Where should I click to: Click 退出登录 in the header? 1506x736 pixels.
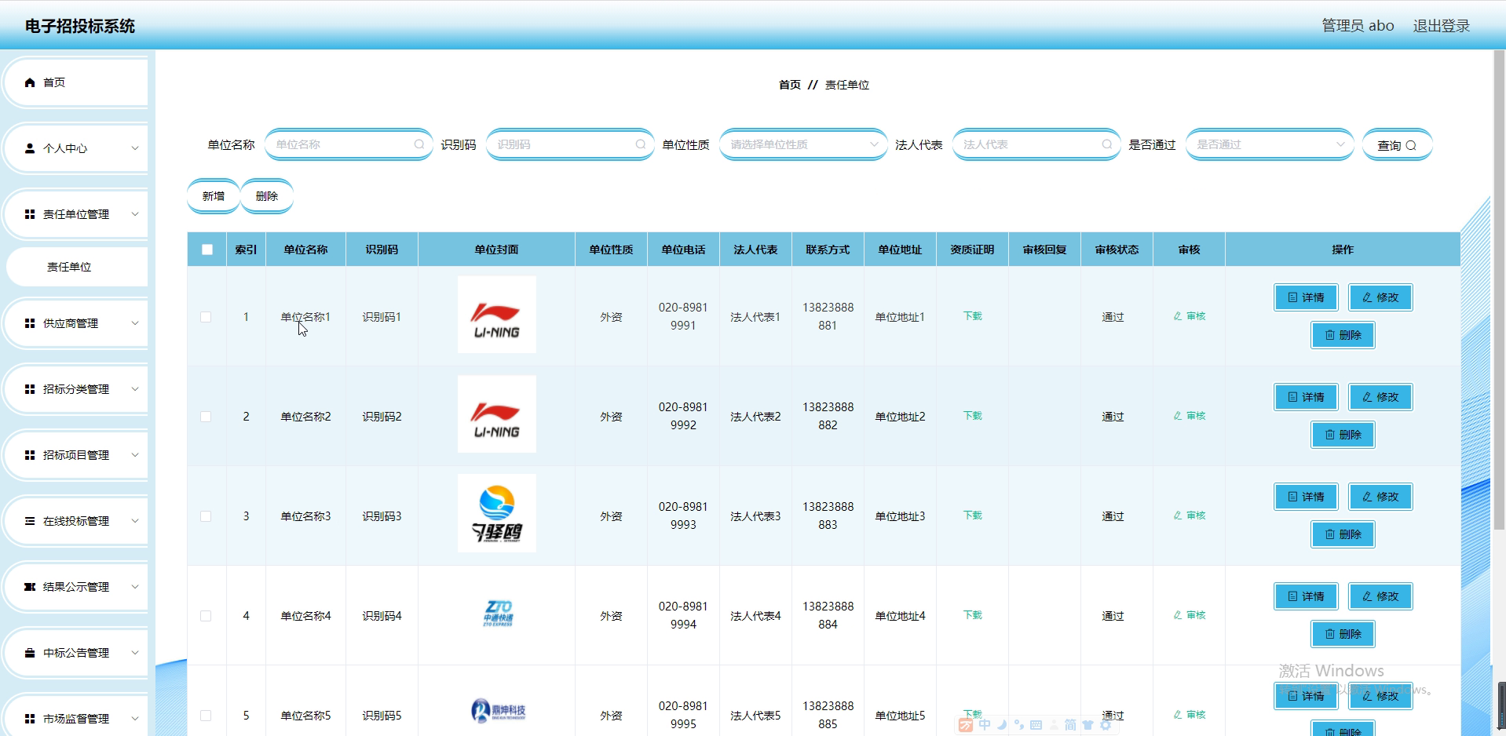tap(1442, 26)
